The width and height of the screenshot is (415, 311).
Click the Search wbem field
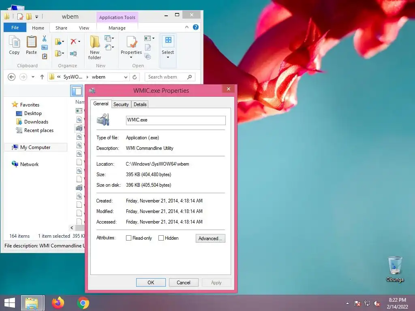(x=170, y=77)
